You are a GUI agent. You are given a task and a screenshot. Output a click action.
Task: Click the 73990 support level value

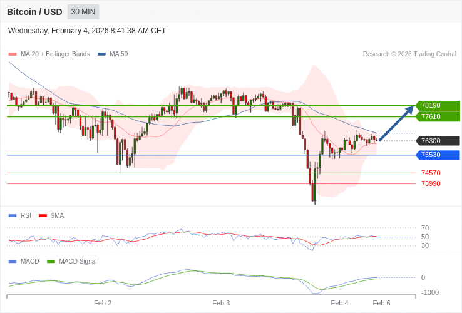pos(431,183)
